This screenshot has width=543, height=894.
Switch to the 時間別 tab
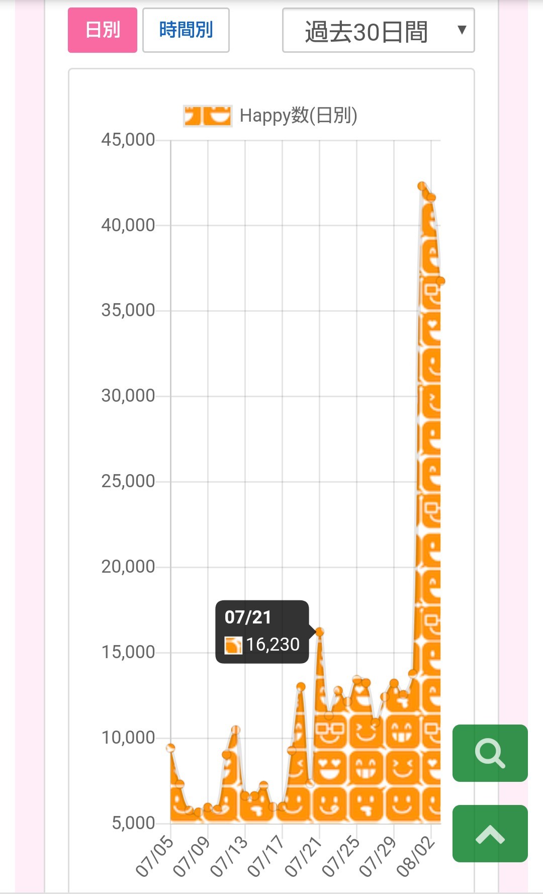186,30
